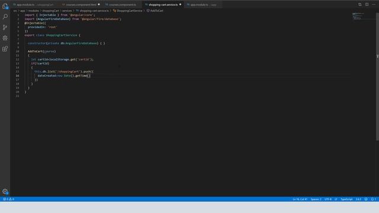379x213 pixels.
Task: Click 'ShoppingCartService' class name on line 6
Action: point(62,35)
